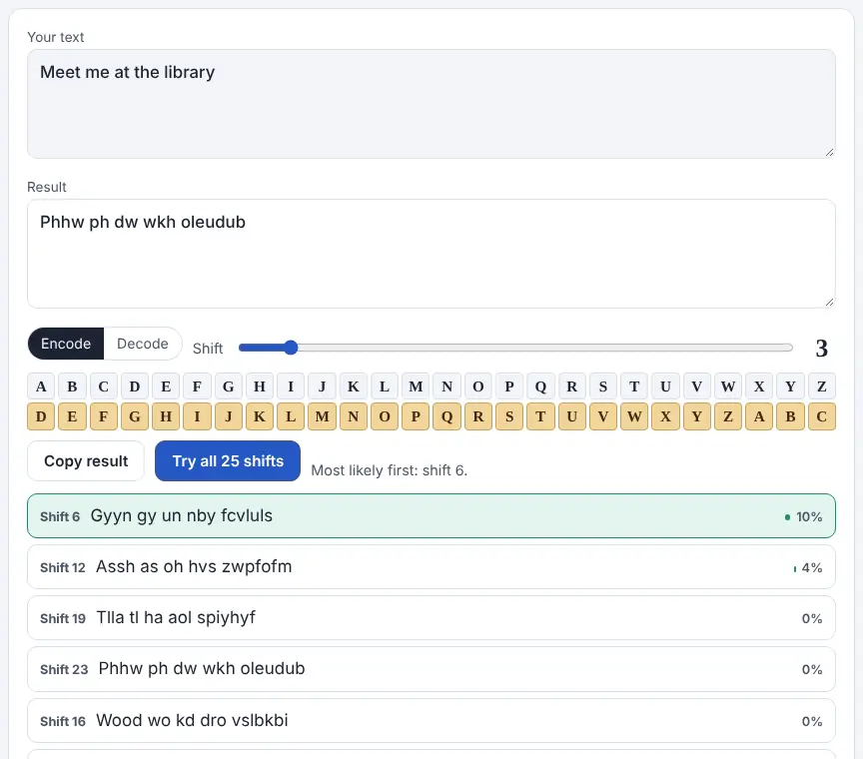Switch to Encode mode
863x759 pixels.
(x=66, y=344)
